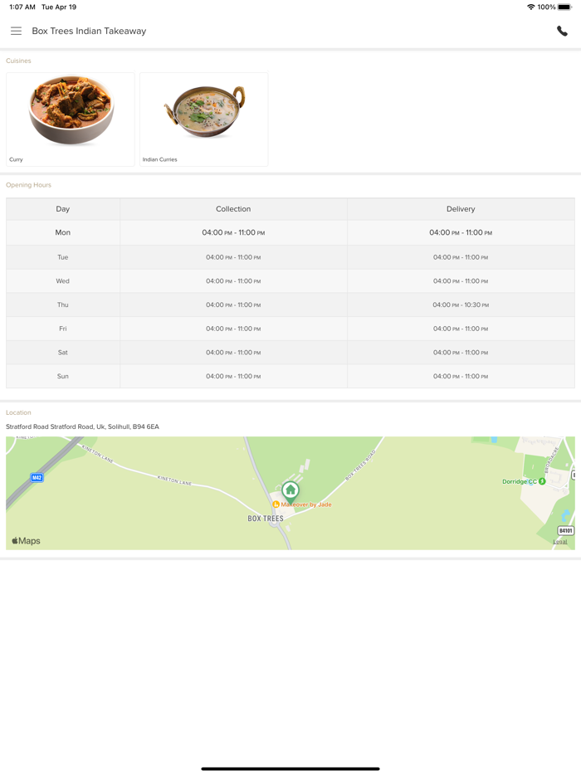Select Thursday delivery time cell
581x775 pixels.
461,305
